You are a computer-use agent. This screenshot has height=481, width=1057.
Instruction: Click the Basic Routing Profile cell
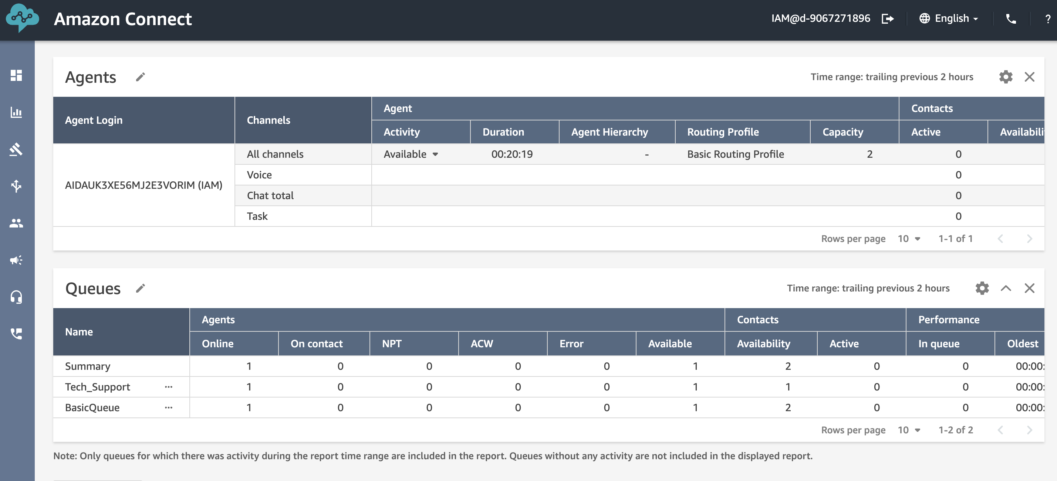pyautogui.click(x=735, y=154)
